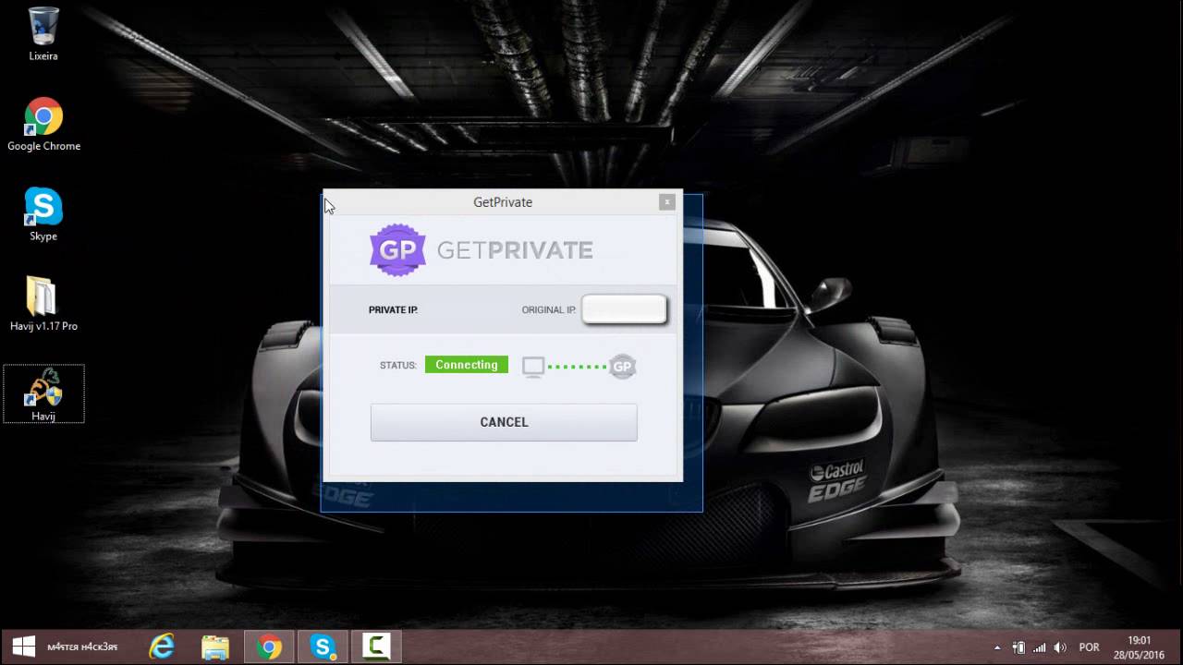Select the Skype desktop shortcut
Image resolution: width=1183 pixels, height=665 pixels.
point(43,214)
